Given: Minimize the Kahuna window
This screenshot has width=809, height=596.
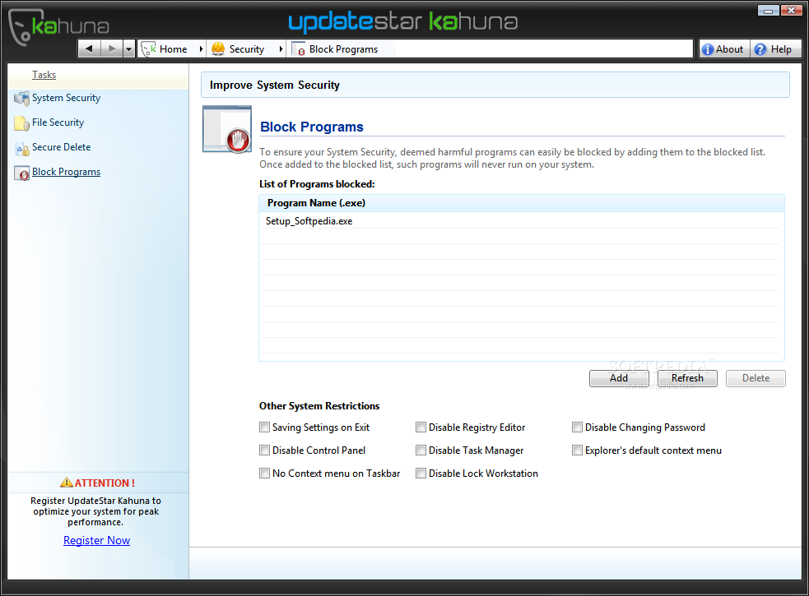Looking at the screenshot, I should (x=768, y=10).
